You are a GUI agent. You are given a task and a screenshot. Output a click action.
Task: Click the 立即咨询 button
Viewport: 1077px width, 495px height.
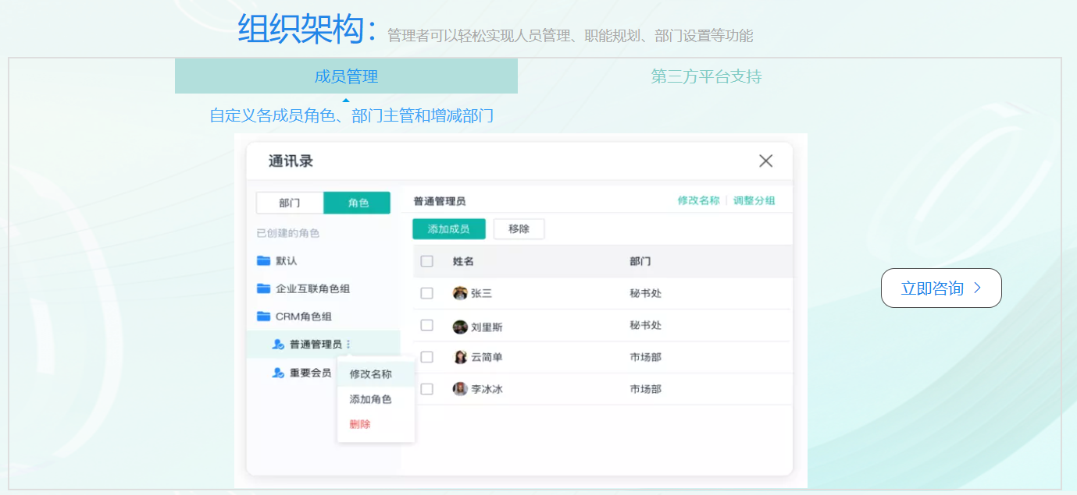coord(941,288)
